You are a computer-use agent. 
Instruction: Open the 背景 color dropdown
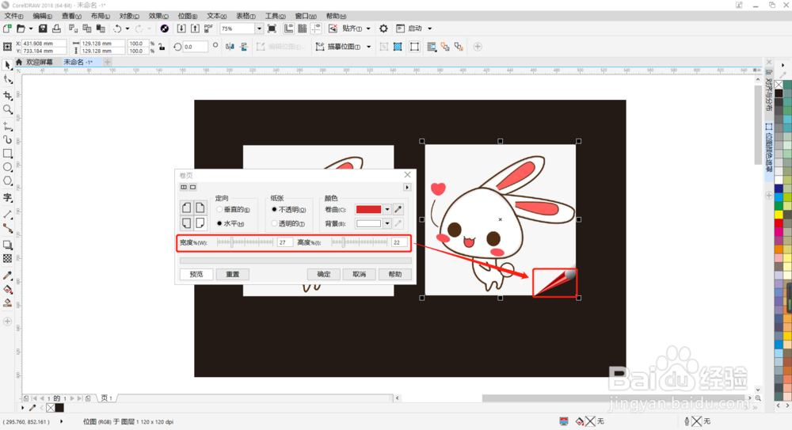click(x=387, y=223)
